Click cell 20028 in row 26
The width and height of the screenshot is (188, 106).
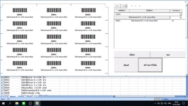[x=12, y=93]
